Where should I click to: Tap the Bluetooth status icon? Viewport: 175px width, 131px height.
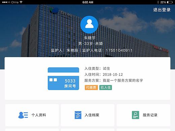[158, 2]
